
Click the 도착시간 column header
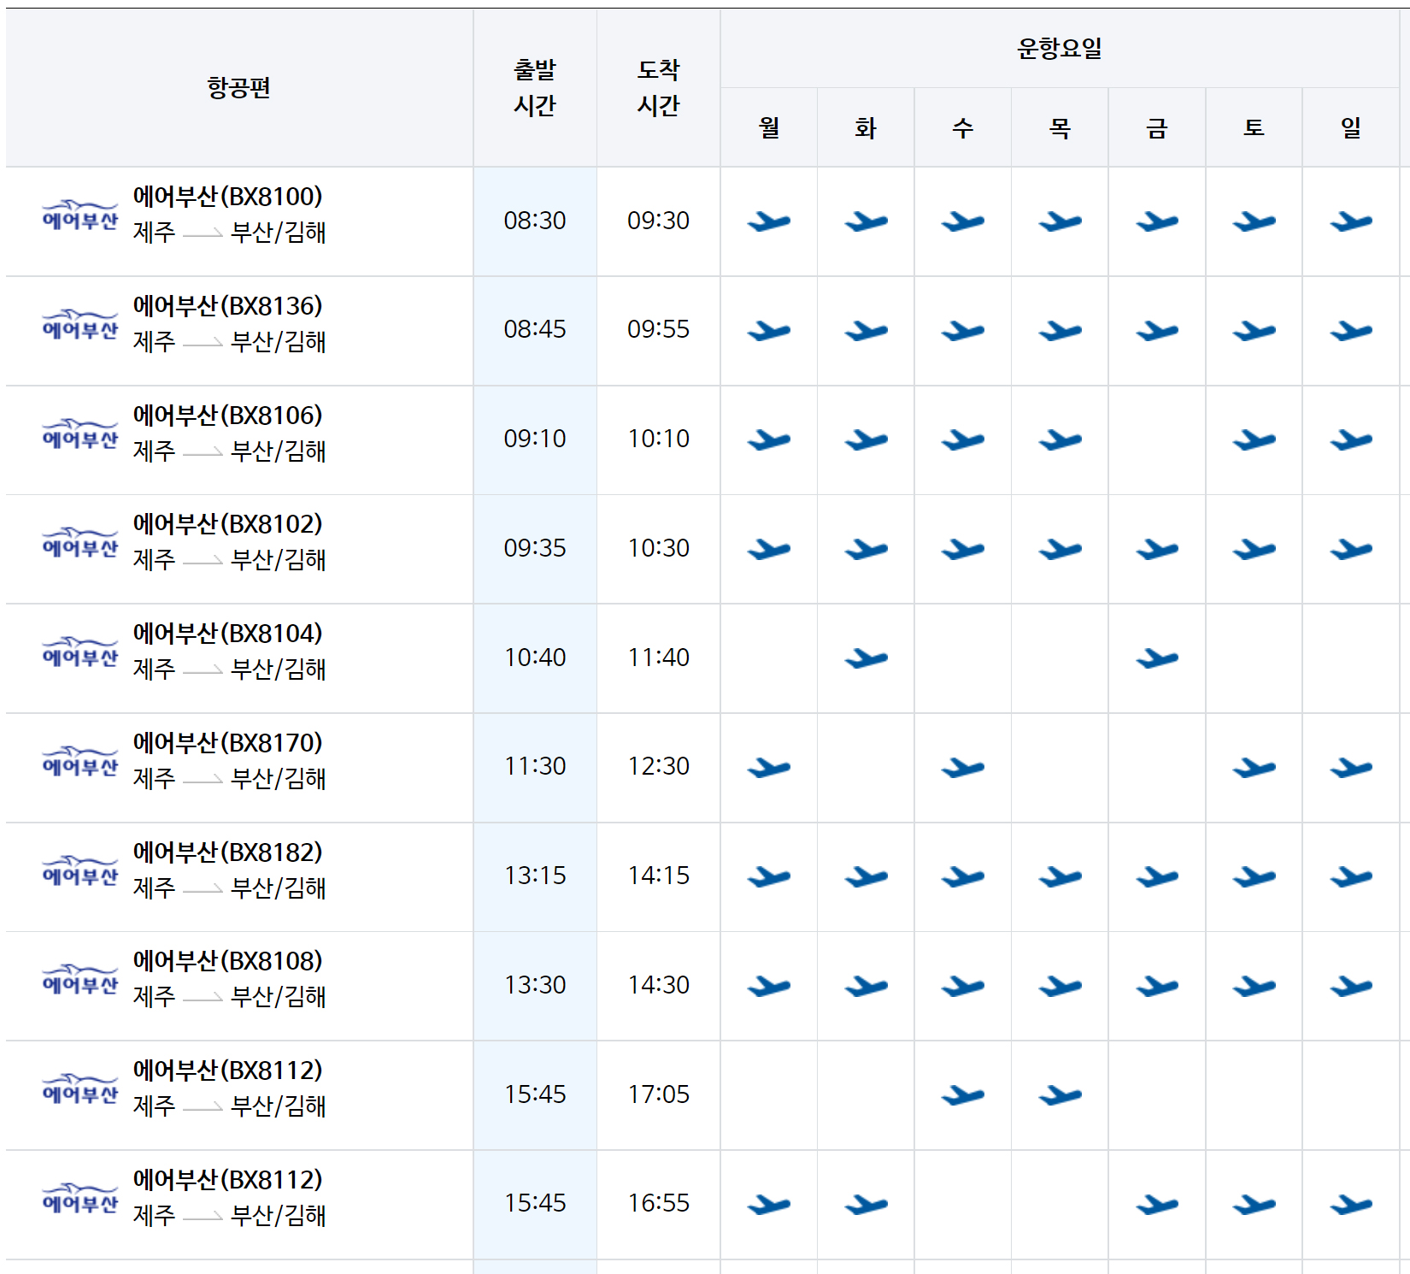[658, 87]
